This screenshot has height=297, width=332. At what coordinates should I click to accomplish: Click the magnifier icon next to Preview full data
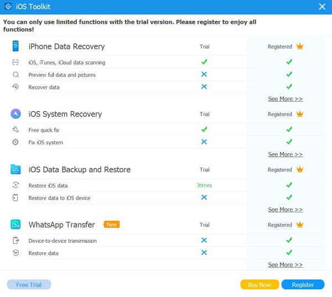coord(15,75)
